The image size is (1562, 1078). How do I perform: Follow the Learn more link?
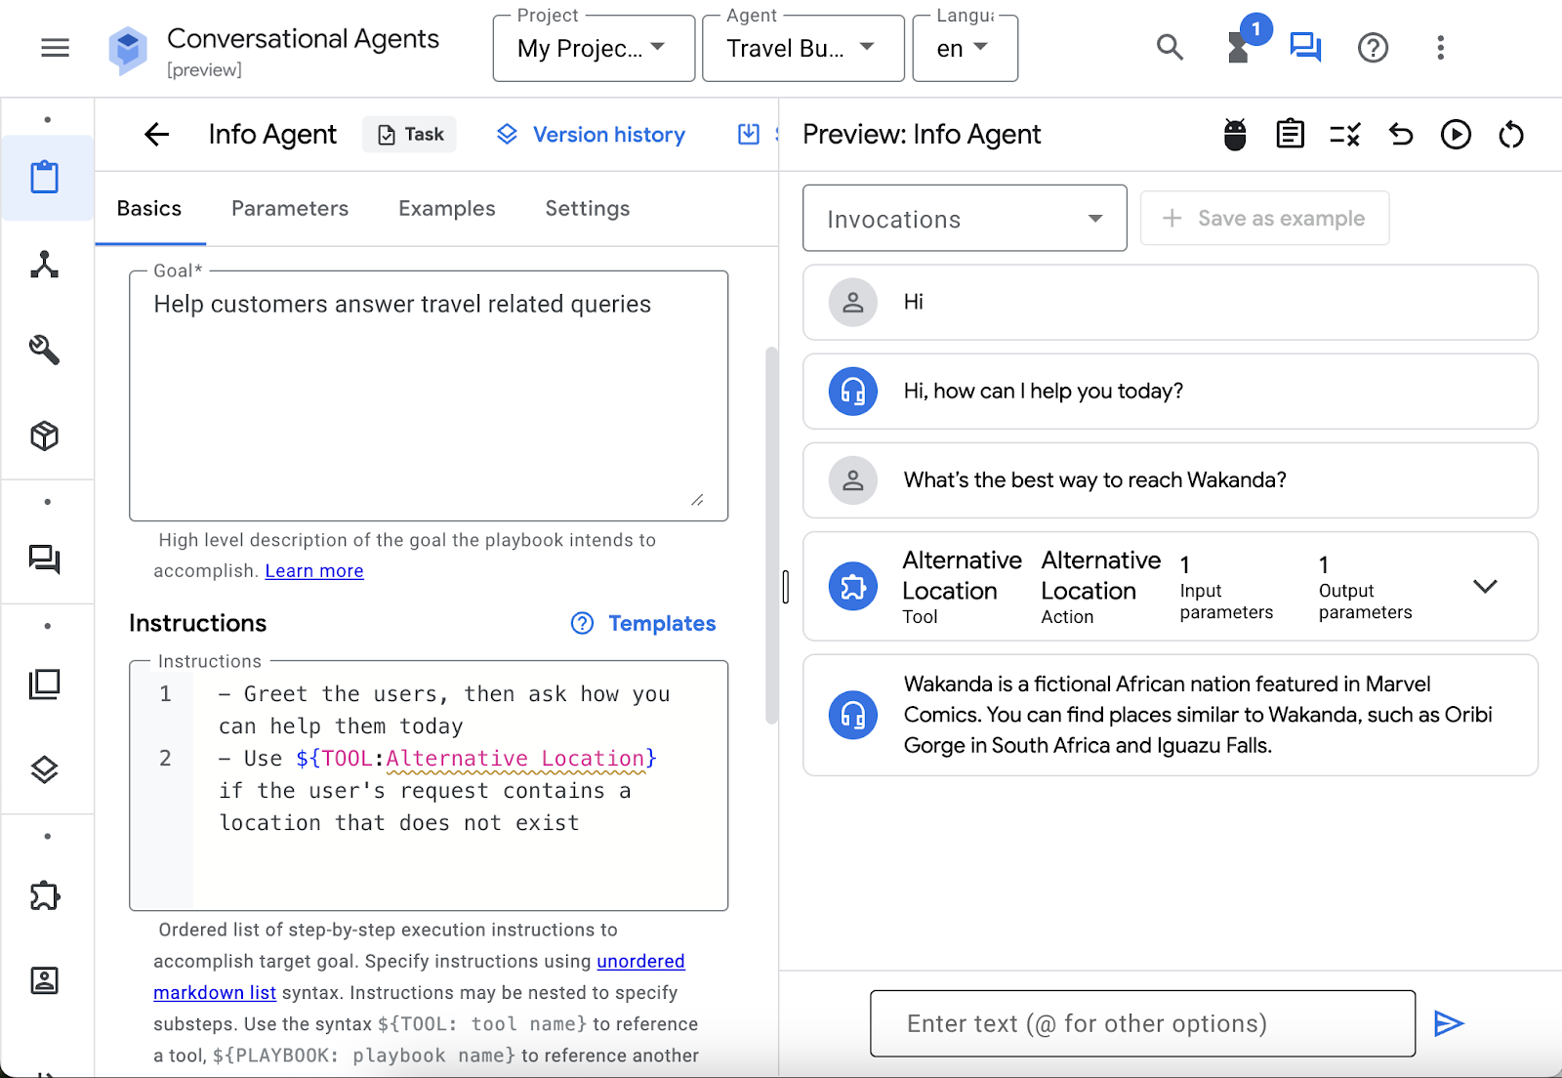(314, 571)
